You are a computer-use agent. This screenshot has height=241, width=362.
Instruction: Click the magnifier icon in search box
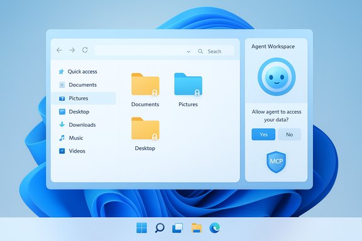click(200, 51)
